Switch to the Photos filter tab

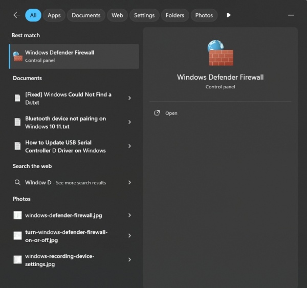pos(204,15)
